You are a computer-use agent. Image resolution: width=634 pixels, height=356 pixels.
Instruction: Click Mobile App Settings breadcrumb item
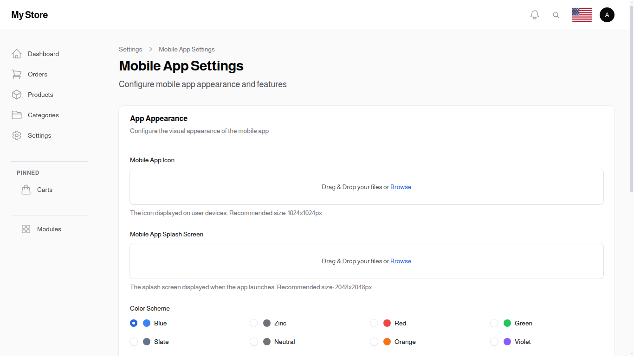(x=187, y=49)
